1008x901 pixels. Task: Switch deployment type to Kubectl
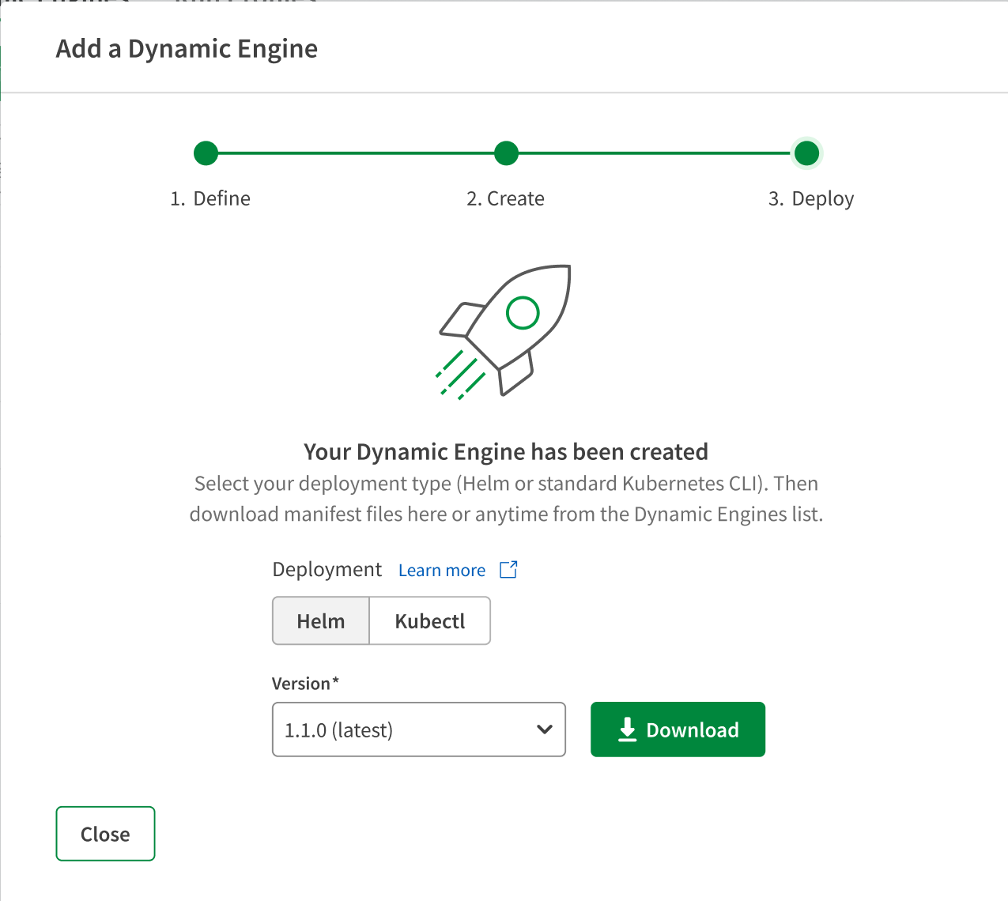[x=429, y=621]
